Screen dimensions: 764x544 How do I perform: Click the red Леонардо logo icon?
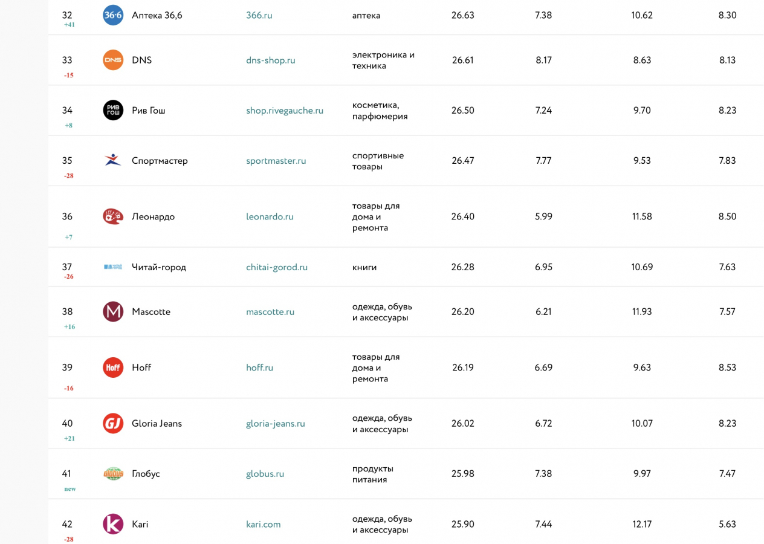click(x=113, y=216)
